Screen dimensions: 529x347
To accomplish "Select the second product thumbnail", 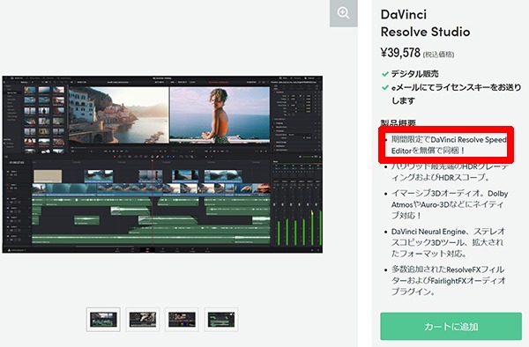I will 143,320.
